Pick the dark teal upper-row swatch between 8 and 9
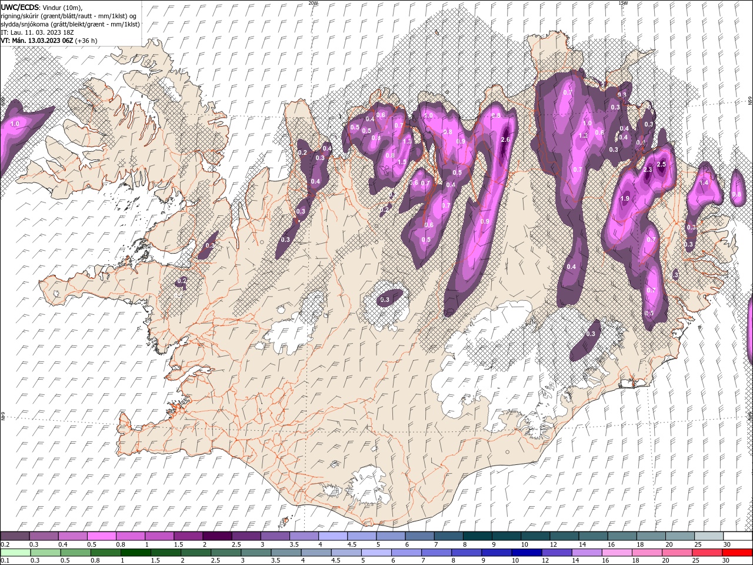This screenshot has height=565, width=753. click(478, 536)
